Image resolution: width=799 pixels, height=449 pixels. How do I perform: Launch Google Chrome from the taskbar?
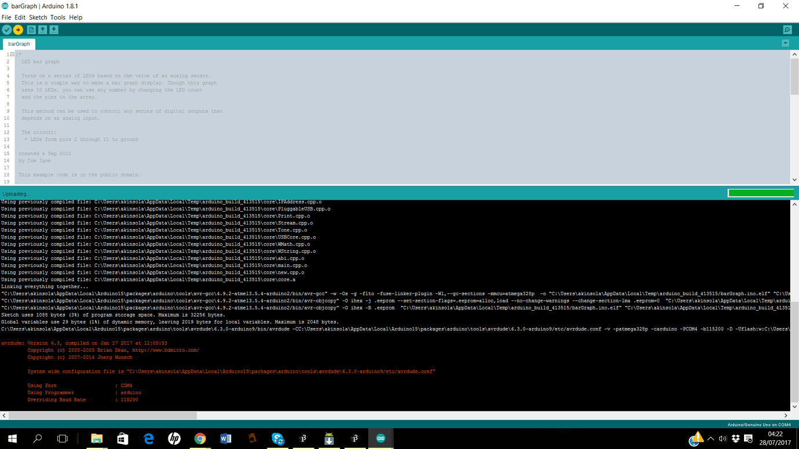[200, 438]
